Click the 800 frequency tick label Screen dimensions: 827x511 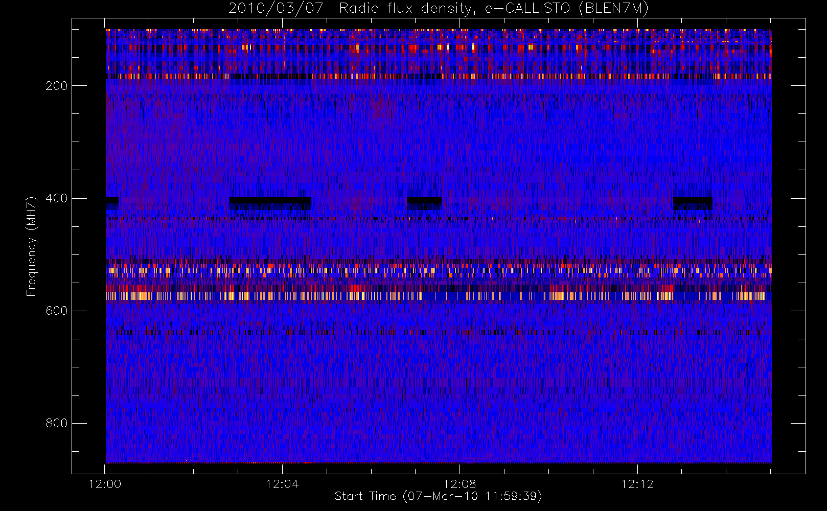[x=57, y=423]
